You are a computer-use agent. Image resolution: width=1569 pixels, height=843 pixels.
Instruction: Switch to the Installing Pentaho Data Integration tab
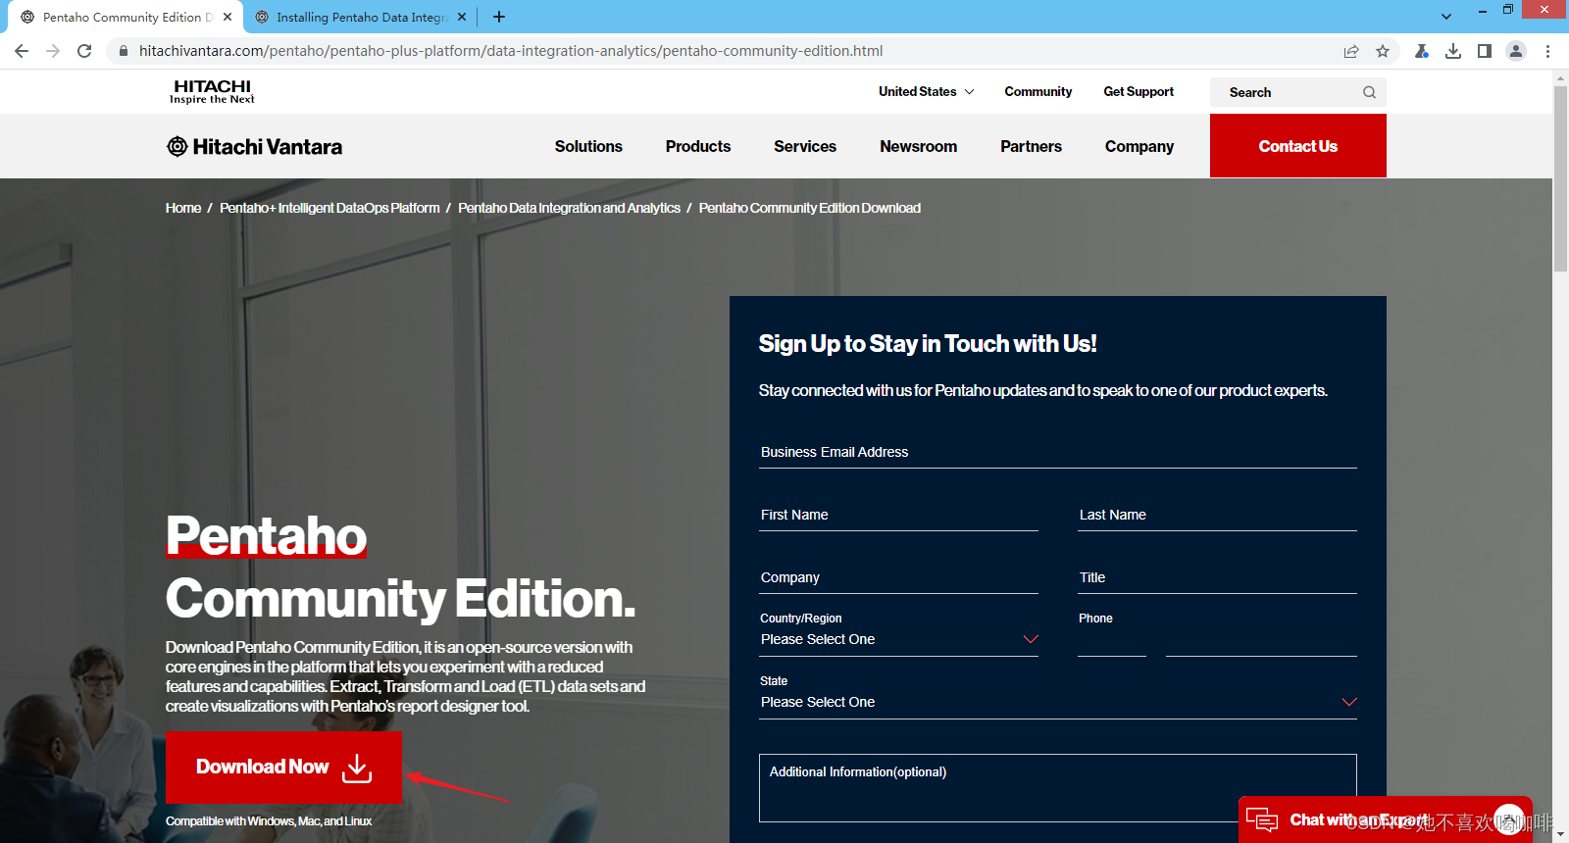tap(362, 17)
